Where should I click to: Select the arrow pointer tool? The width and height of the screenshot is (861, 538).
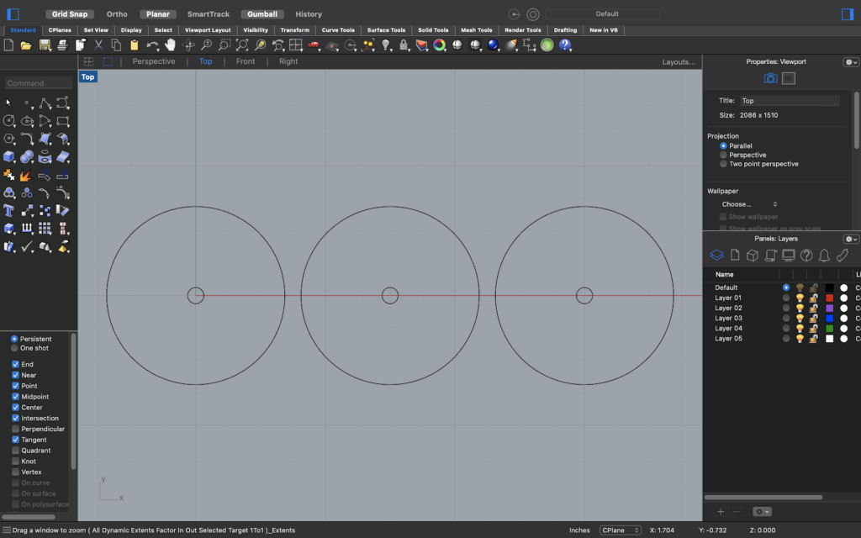[x=8, y=103]
